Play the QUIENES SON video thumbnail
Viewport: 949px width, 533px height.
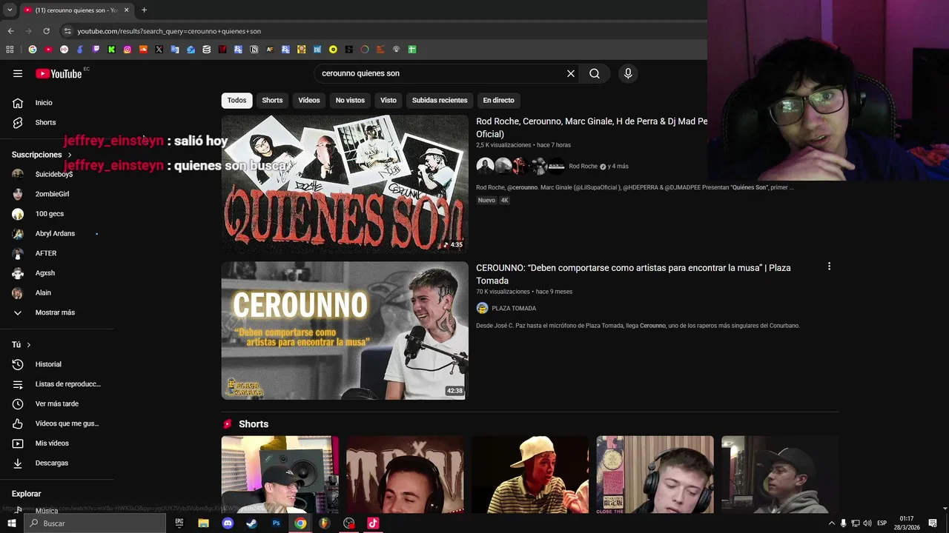(x=345, y=184)
